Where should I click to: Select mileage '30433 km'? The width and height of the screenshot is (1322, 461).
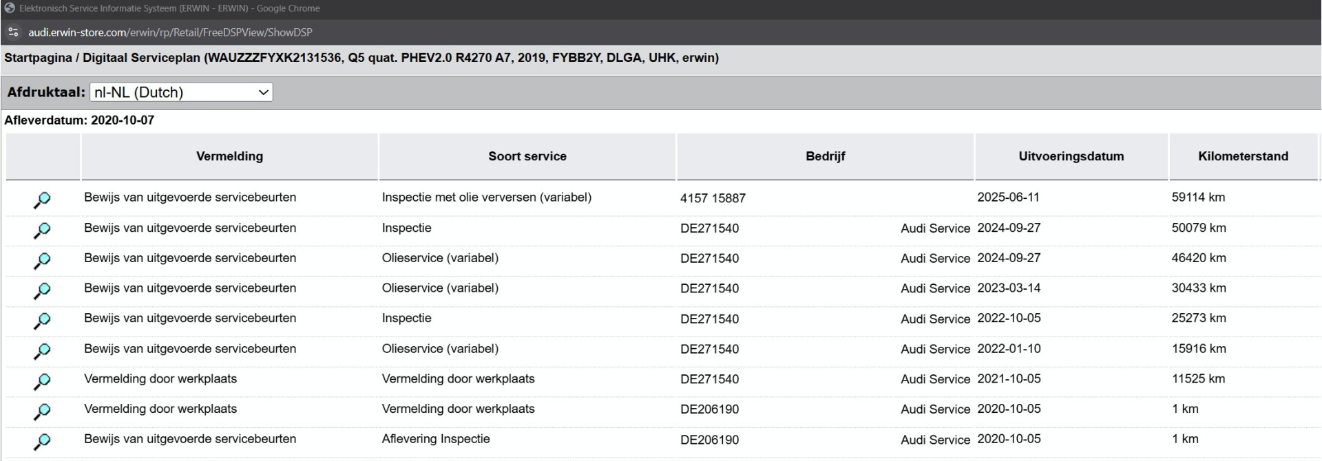pos(1199,288)
